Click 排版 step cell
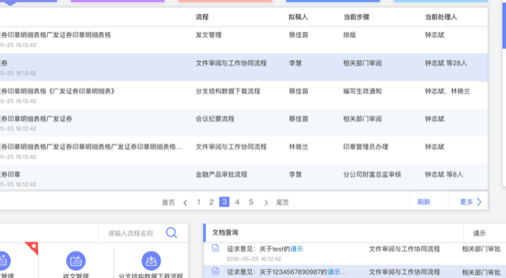Viewport: 506px width, 278px height. point(349,35)
